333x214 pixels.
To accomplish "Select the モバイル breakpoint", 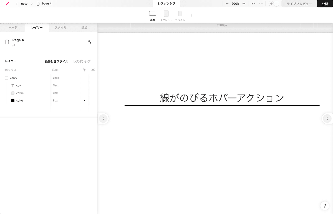I will pos(180,16).
